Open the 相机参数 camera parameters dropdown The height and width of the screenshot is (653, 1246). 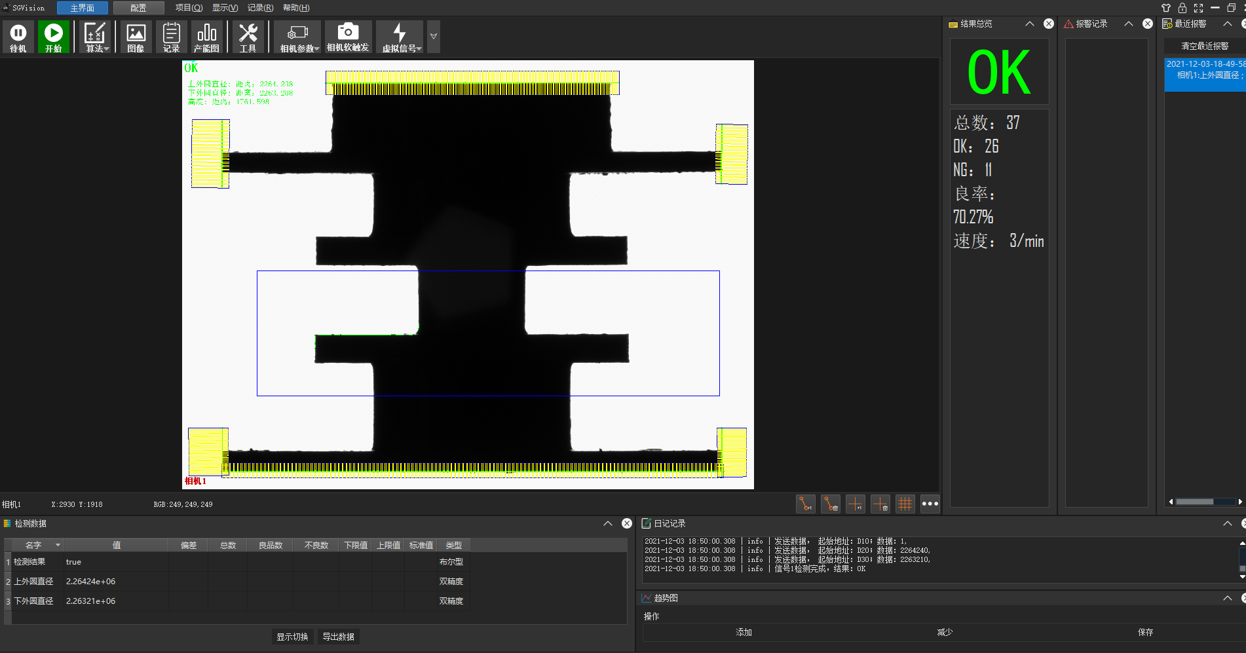[299, 37]
